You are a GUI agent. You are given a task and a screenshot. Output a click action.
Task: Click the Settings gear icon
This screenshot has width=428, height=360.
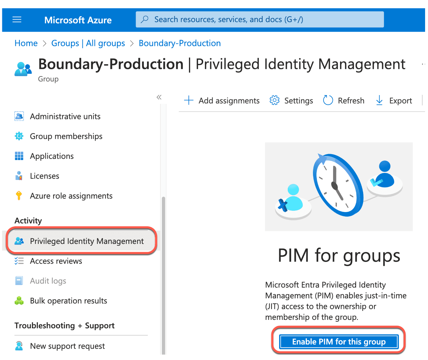(274, 100)
